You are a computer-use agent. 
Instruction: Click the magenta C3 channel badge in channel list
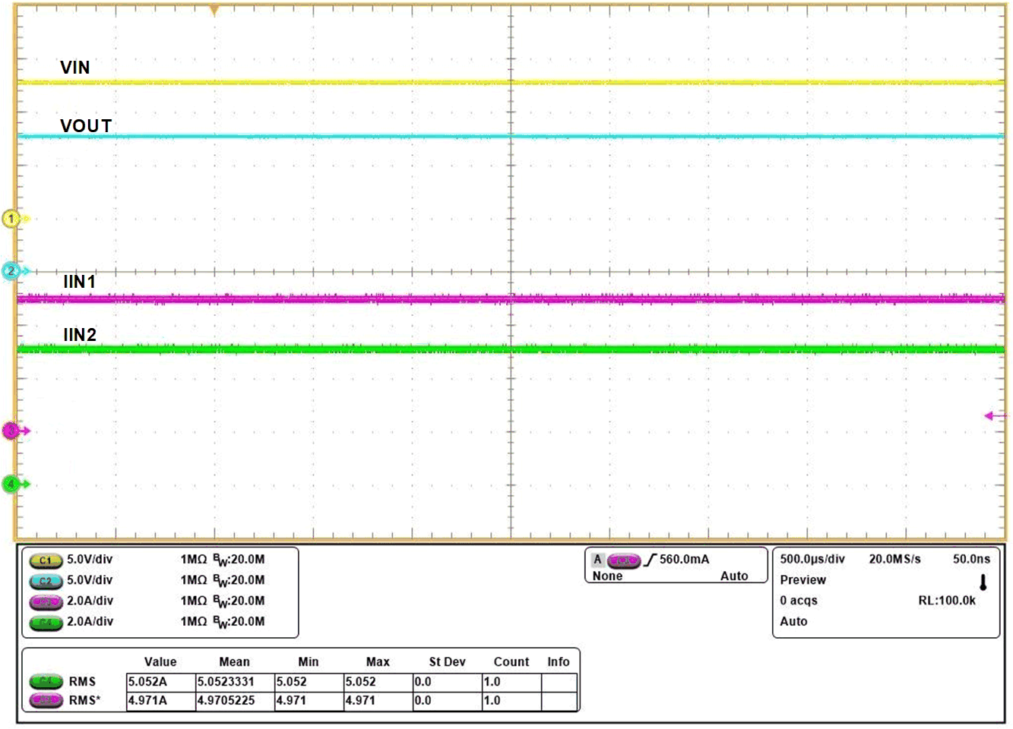click(46, 601)
